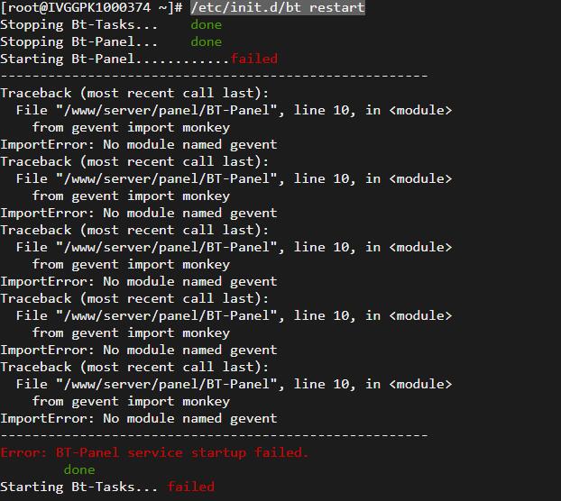Click the red failed after Starting Bt-Tasks

pyautogui.click(x=191, y=487)
